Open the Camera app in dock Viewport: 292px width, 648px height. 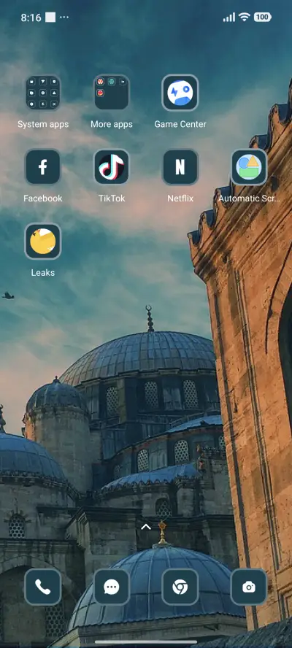coord(249,587)
